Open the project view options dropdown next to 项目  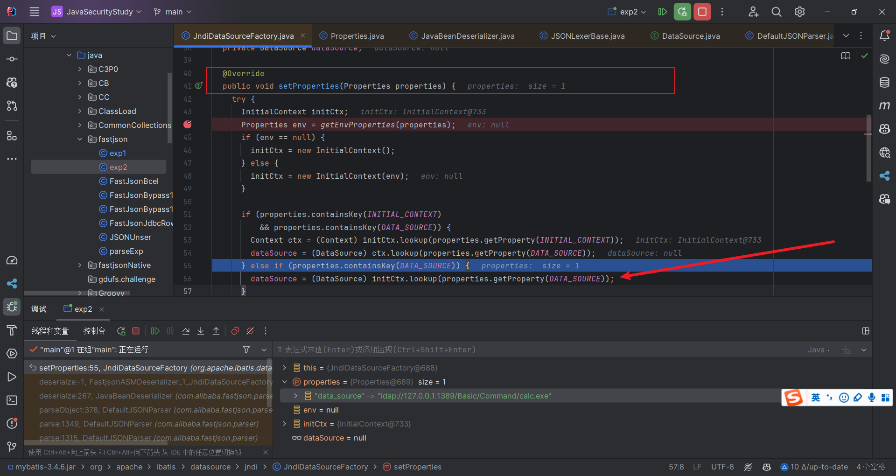(x=53, y=36)
